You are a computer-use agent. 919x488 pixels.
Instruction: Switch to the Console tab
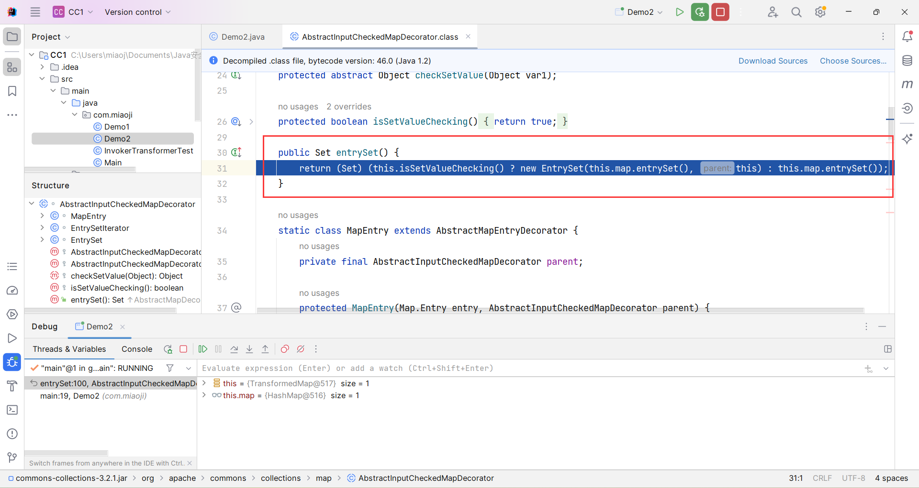pyautogui.click(x=137, y=349)
